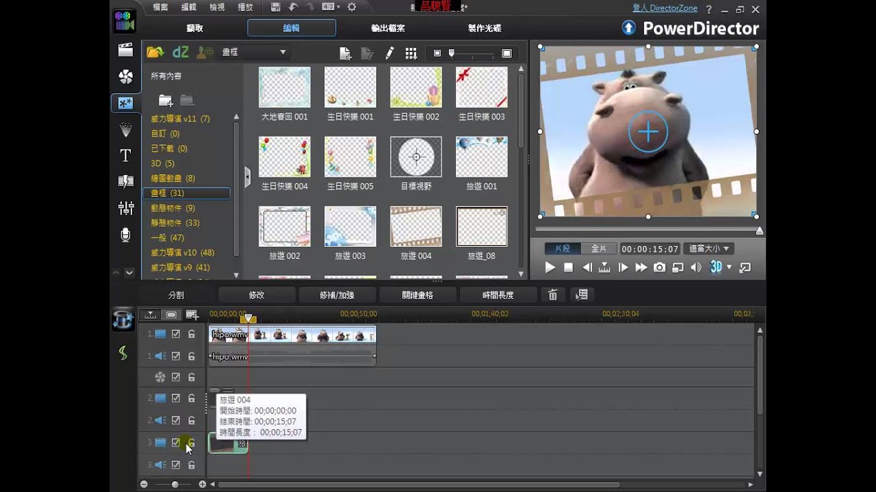Click the green S Magic Style icon
This screenshot has width=876, height=492.
click(x=123, y=353)
